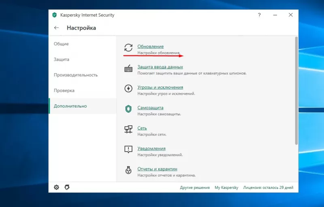Click Настройки отчетов и карантина text
This screenshot has width=324, height=207.
166,175
